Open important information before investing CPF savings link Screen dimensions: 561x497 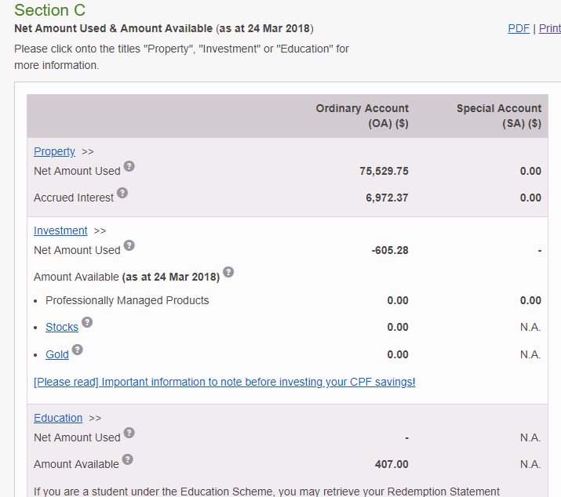coord(224,382)
